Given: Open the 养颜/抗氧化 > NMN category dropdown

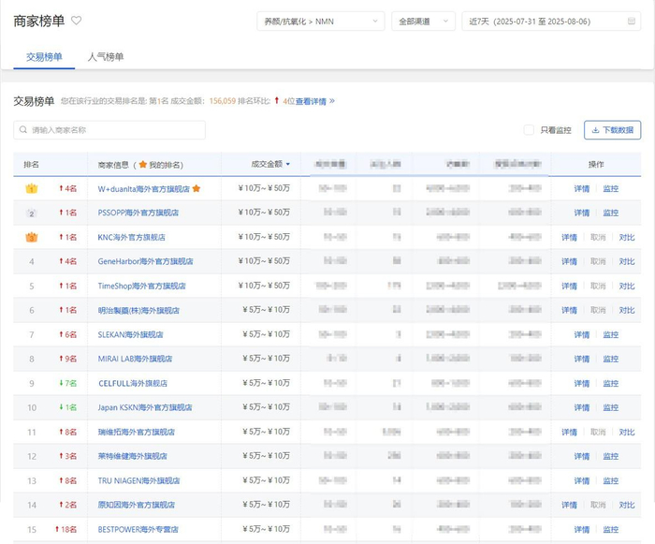Looking at the screenshot, I should [320, 22].
